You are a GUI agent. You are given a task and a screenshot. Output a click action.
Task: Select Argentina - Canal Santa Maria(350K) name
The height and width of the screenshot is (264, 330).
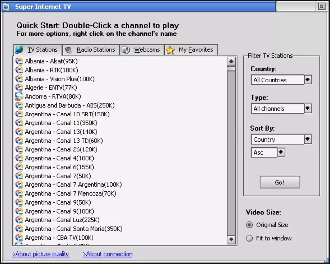click(74, 229)
